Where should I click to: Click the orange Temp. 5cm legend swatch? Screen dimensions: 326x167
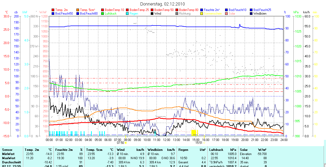coord(78,10)
